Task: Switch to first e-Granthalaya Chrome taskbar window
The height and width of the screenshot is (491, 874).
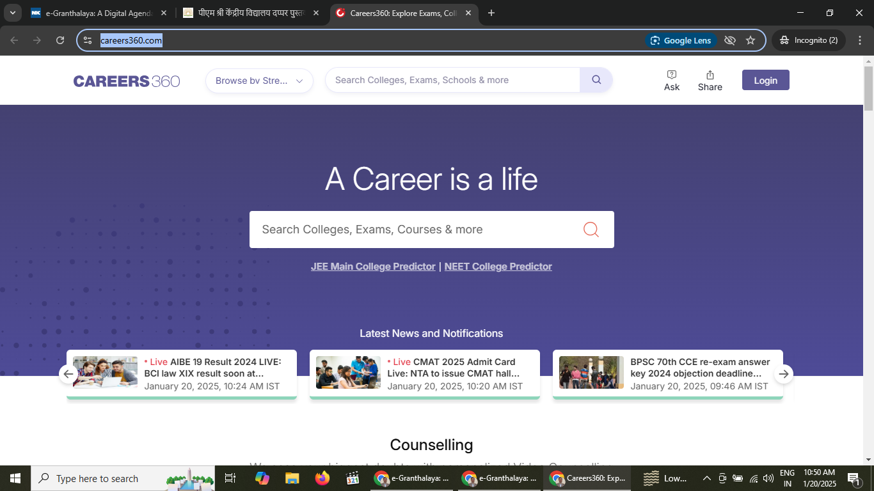Action: 413,478
